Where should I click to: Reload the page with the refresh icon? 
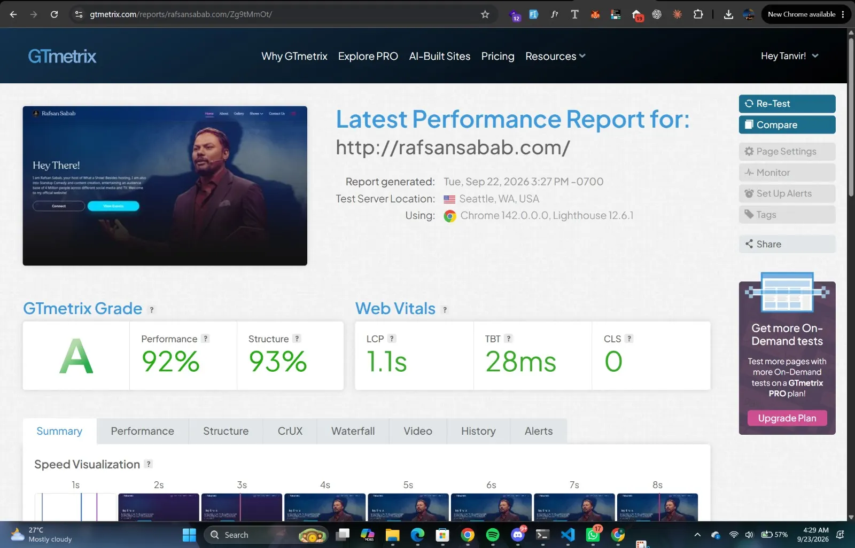pyautogui.click(x=54, y=14)
